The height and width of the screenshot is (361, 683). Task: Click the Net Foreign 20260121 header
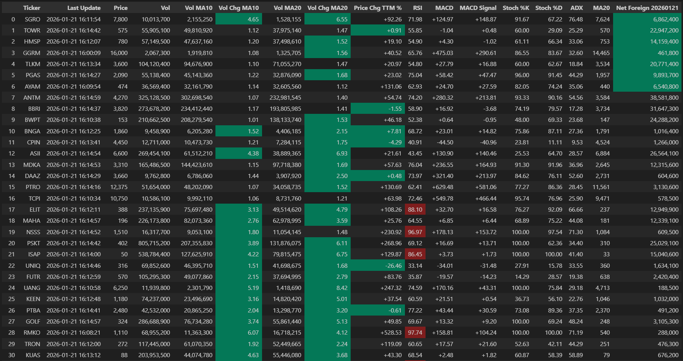point(647,8)
